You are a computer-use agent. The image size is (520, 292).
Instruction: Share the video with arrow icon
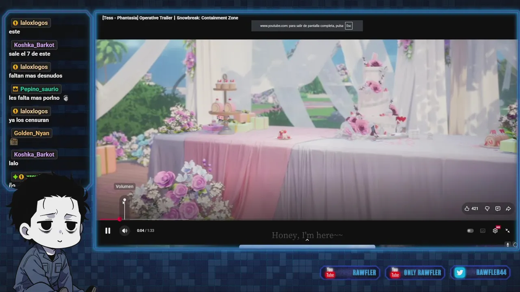click(x=508, y=208)
